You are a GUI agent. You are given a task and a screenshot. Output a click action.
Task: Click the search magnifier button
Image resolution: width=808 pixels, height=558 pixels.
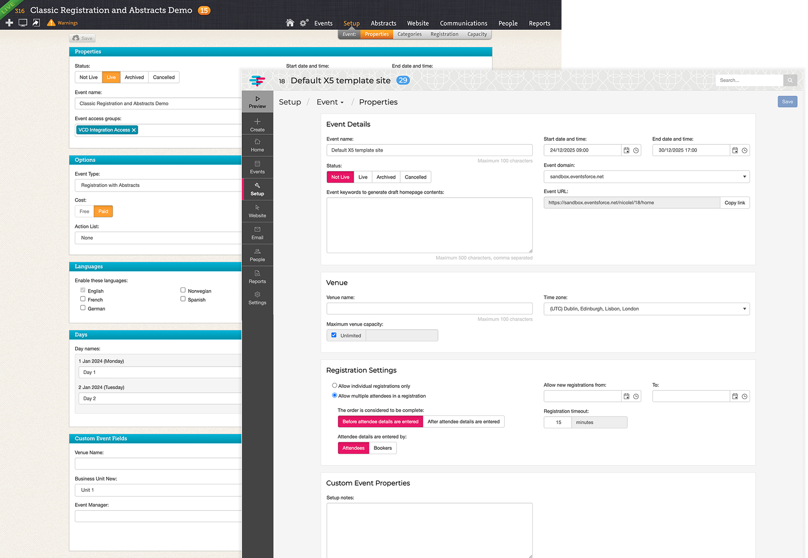[x=790, y=80]
